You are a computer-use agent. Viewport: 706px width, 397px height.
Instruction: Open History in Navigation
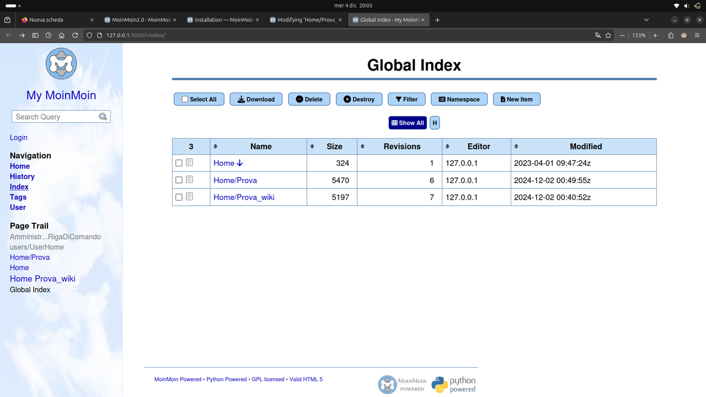(22, 176)
